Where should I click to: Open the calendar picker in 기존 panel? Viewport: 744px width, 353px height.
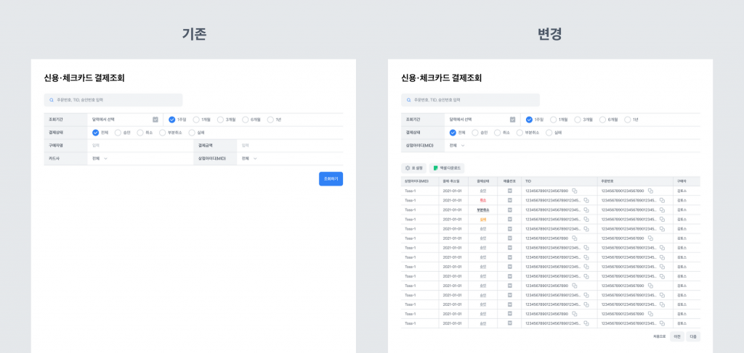pyautogui.click(x=155, y=120)
